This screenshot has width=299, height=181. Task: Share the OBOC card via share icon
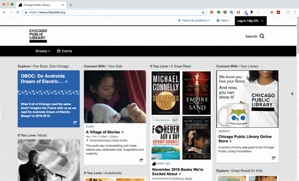[75, 122]
